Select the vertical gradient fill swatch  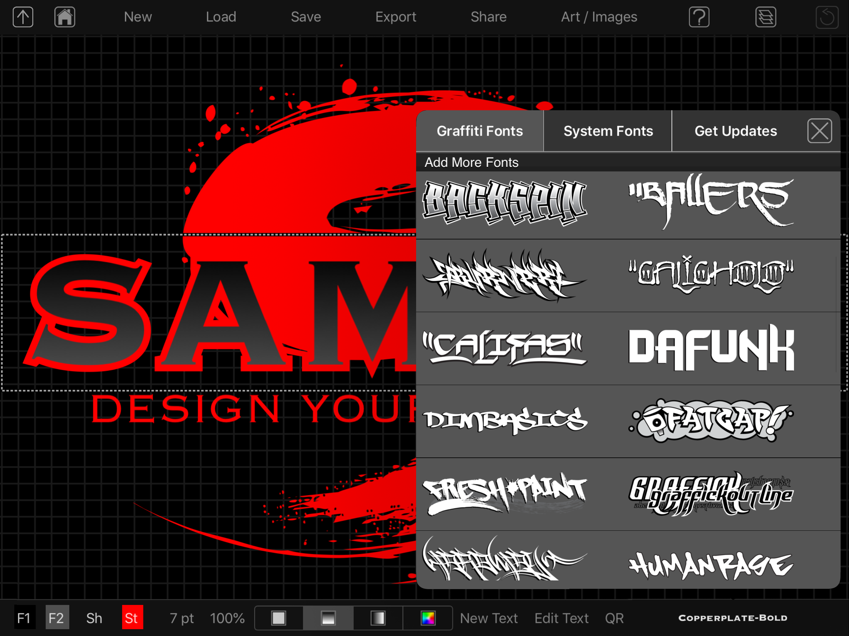[328, 618]
